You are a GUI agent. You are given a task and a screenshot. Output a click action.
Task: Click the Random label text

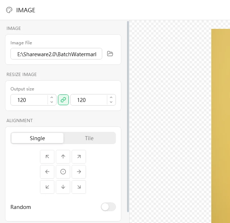point(21,207)
